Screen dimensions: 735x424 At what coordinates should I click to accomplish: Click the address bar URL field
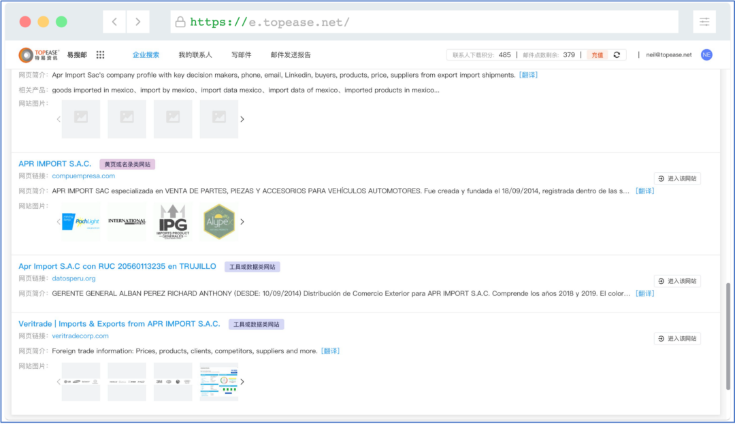pos(424,22)
